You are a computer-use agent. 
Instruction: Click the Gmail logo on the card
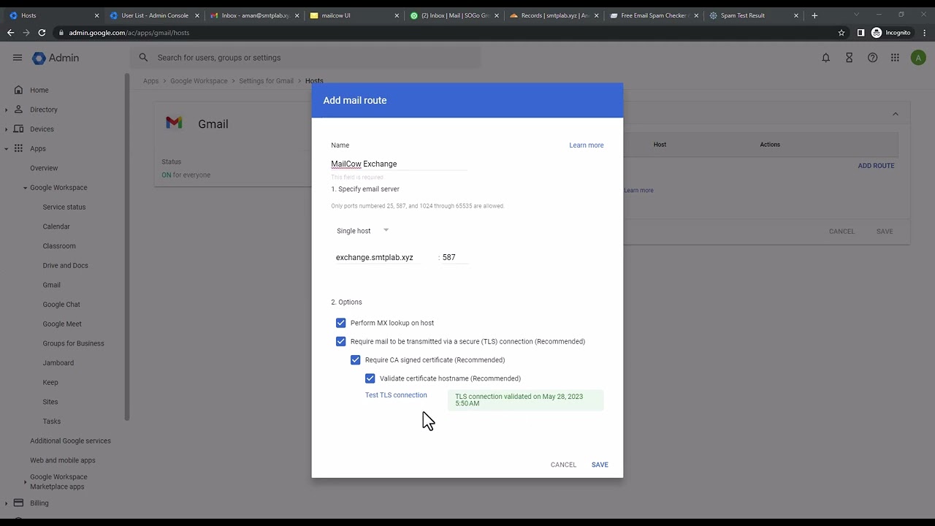174,123
